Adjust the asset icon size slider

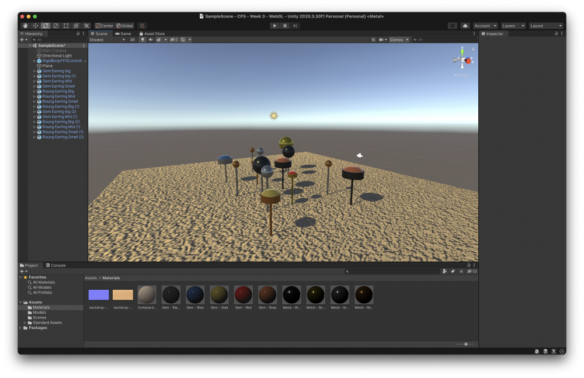[465, 344]
